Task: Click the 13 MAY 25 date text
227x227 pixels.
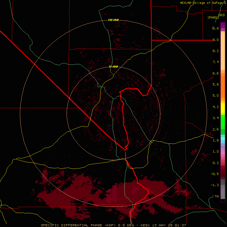Action: (162, 225)
